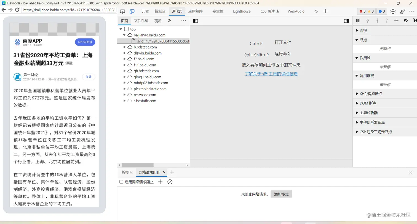Open the DevTools customize menu at far right

point(411,11)
